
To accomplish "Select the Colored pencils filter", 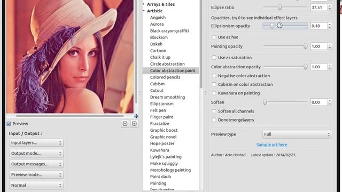I will pyautogui.click(x=165, y=77).
